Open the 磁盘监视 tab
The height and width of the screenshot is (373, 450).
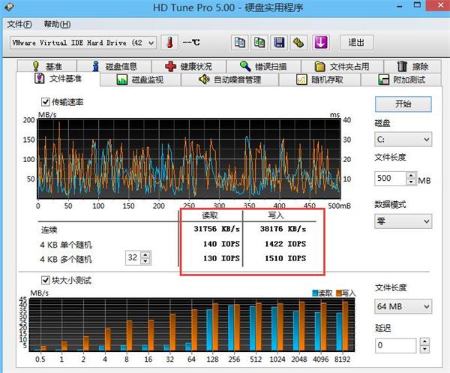click(x=141, y=80)
